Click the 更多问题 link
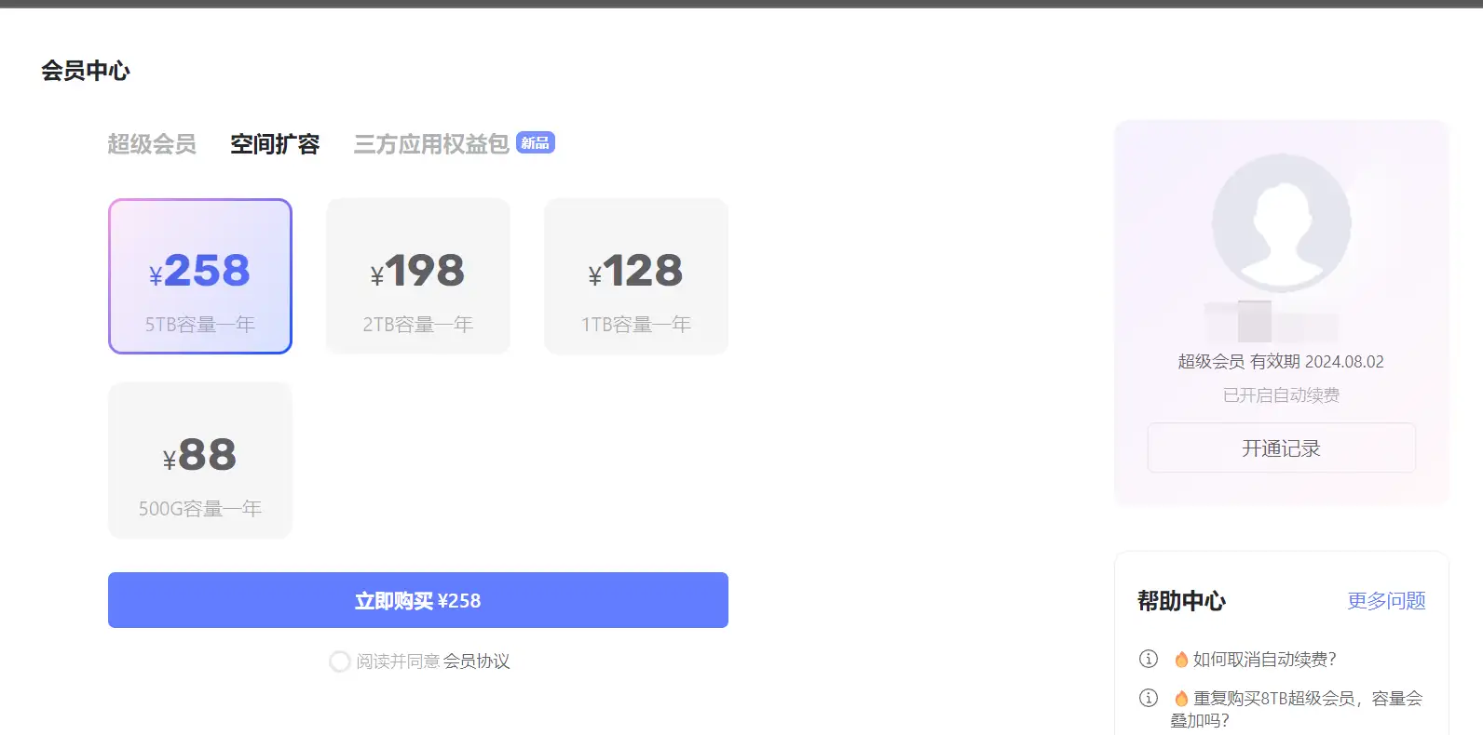 1386,601
